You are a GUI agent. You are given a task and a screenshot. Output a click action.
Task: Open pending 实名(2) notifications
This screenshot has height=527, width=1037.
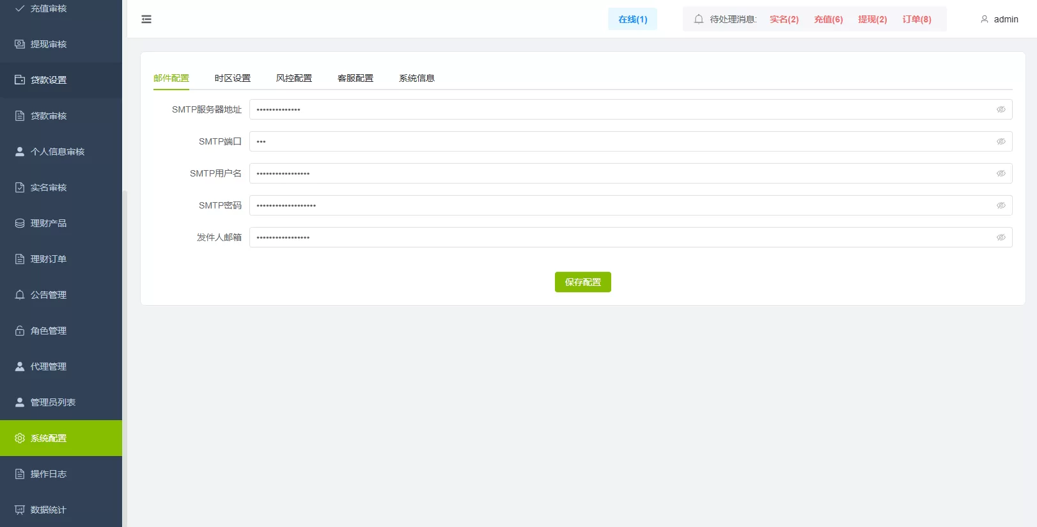784,19
